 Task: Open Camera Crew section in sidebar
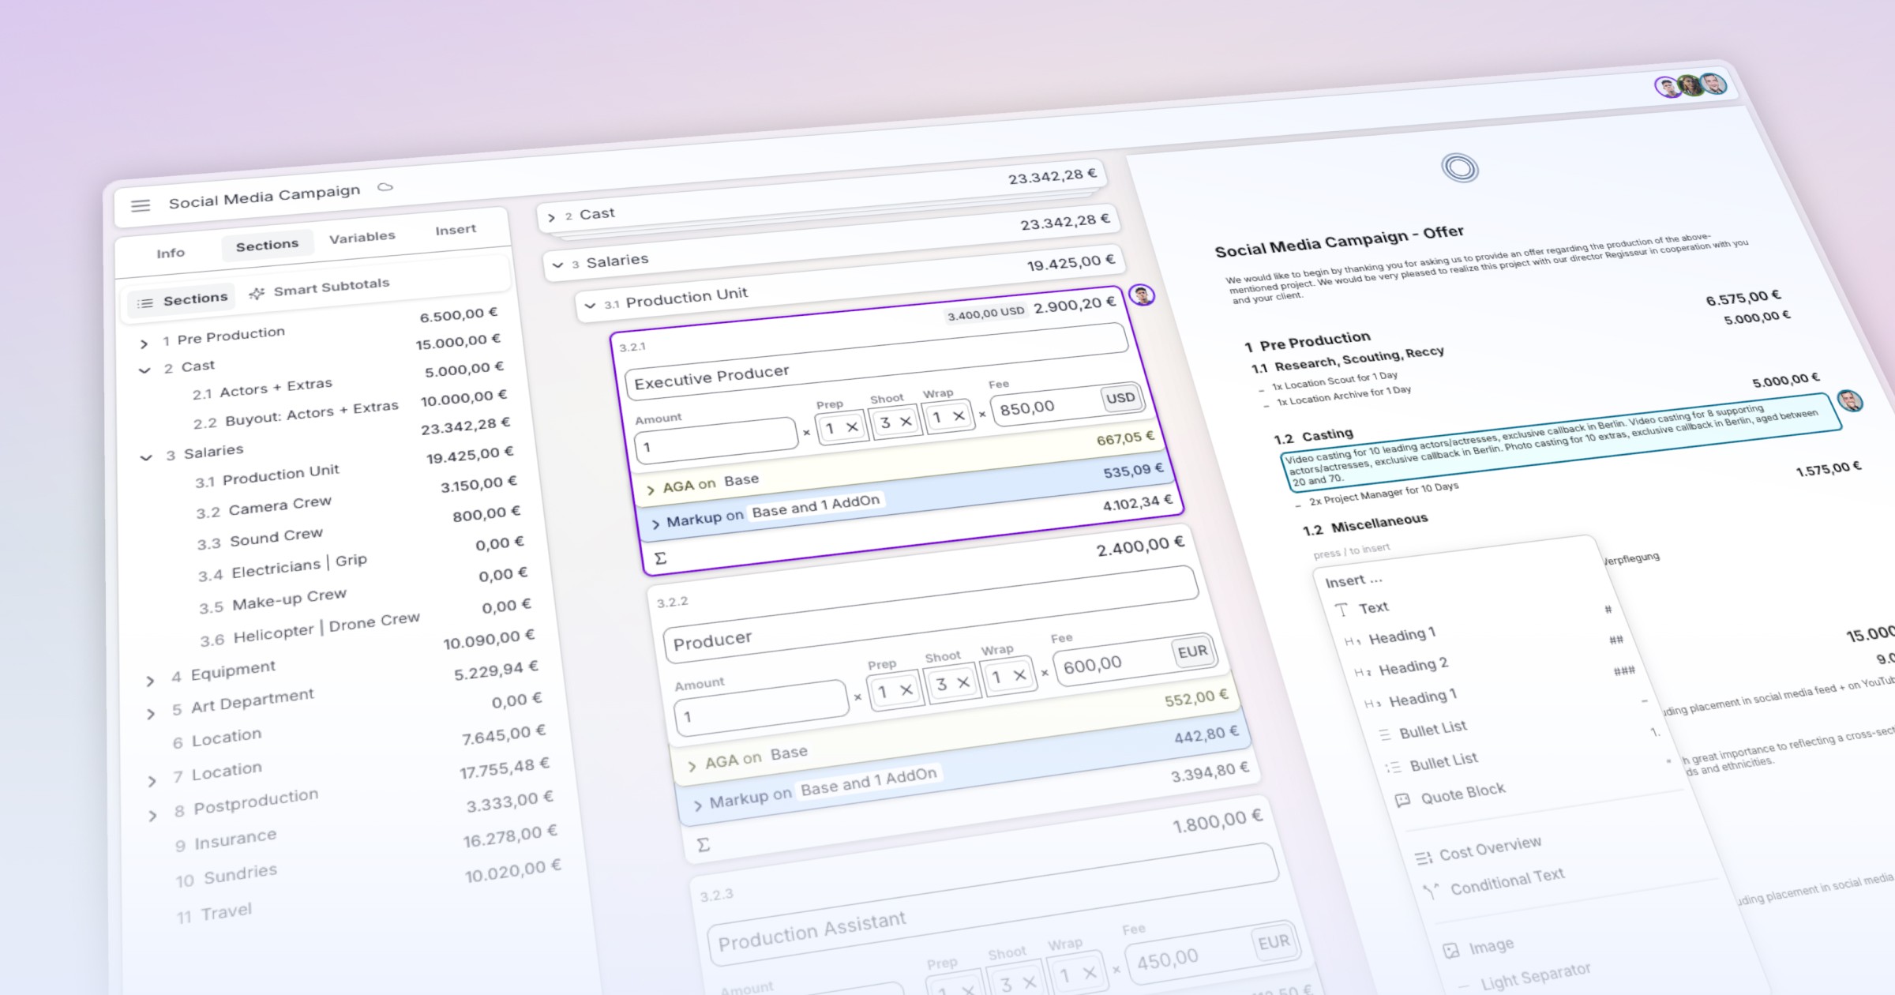(280, 505)
